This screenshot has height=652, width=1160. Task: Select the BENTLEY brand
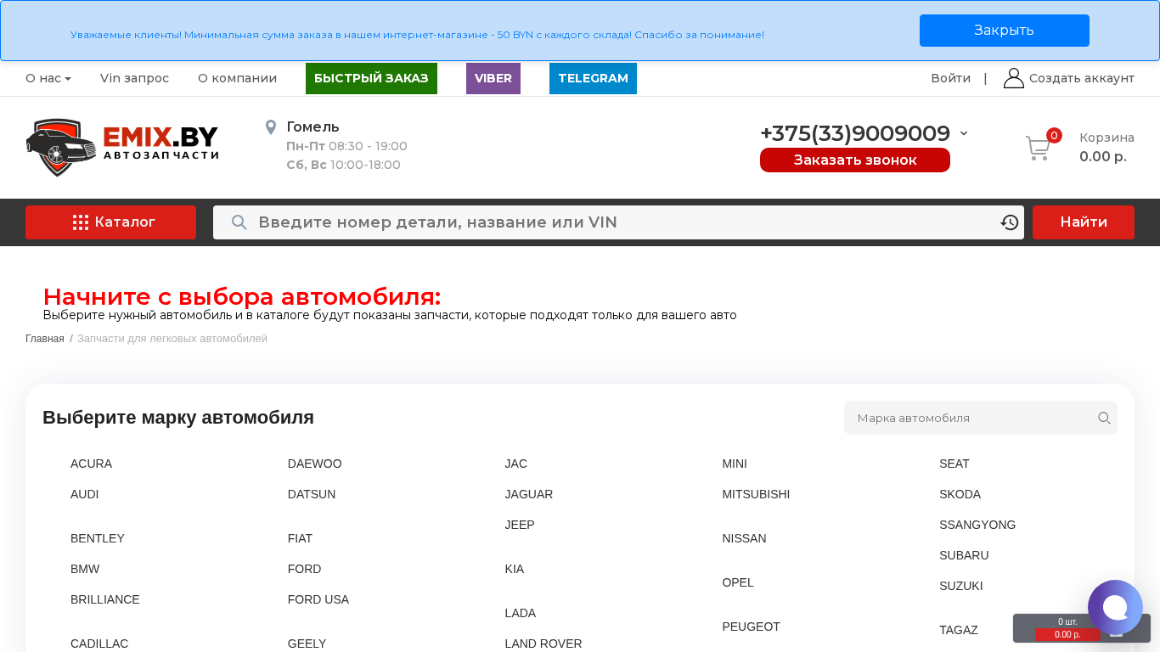coord(98,538)
